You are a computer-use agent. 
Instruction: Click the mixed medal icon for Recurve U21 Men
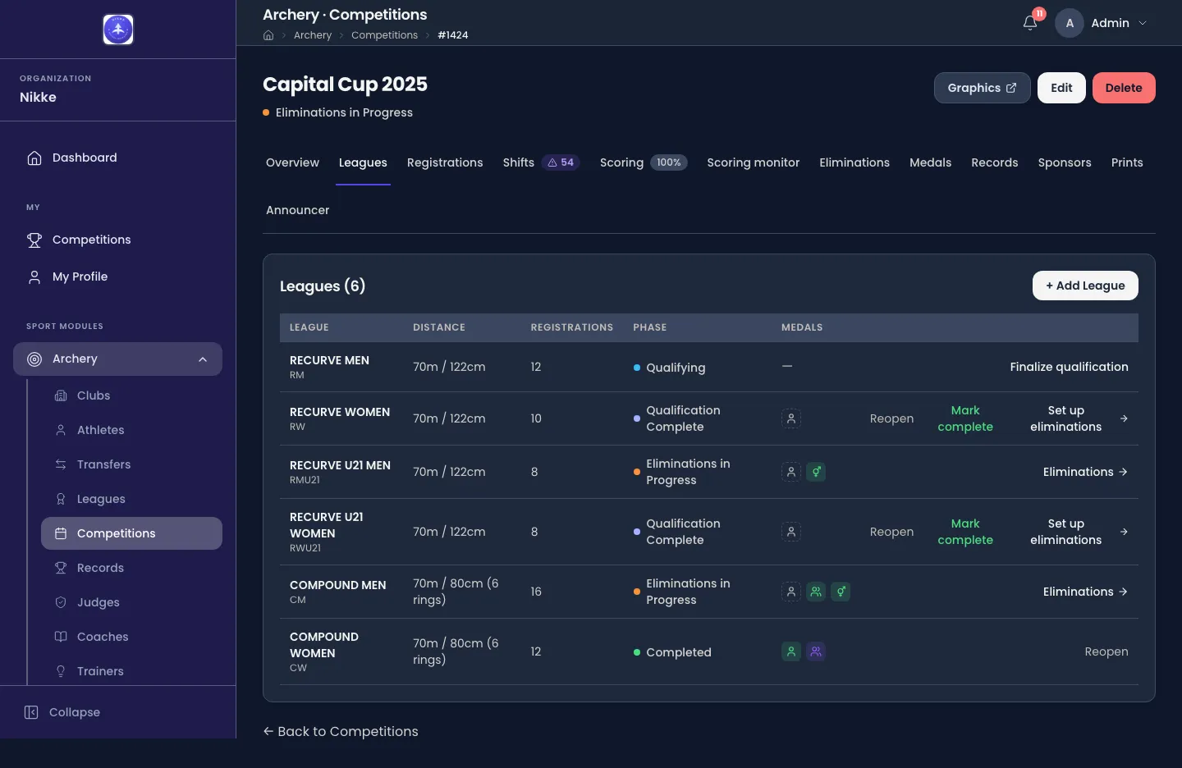(816, 472)
